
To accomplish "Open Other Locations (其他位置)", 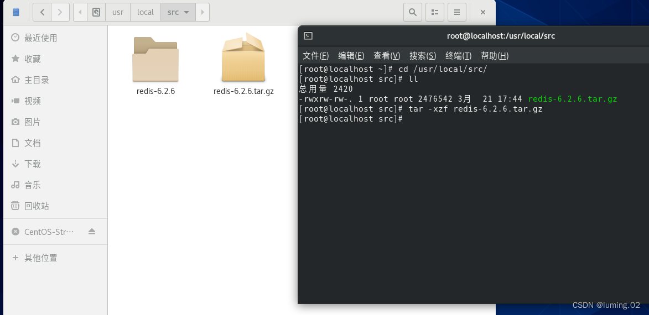I will tap(55, 258).
